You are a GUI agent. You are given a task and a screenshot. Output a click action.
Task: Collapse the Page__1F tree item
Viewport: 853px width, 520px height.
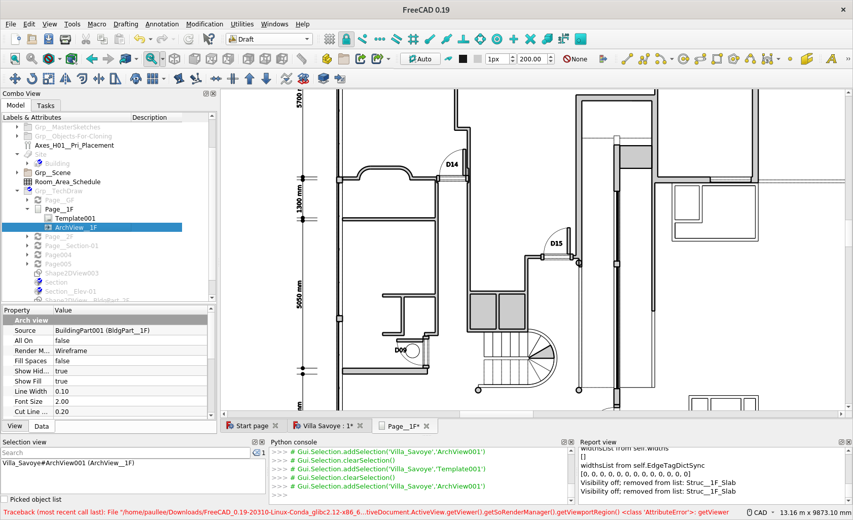pos(27,209)
